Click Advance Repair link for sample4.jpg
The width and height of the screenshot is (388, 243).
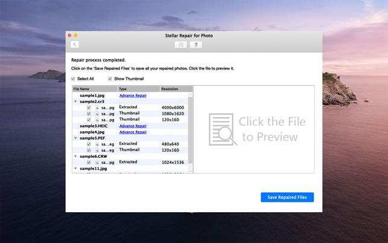(x=133, y=132)
